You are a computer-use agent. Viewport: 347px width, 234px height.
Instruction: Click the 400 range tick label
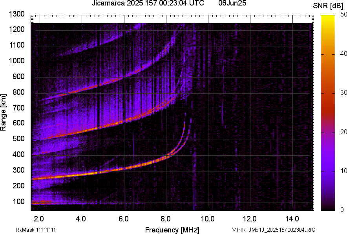pos(18,154)
